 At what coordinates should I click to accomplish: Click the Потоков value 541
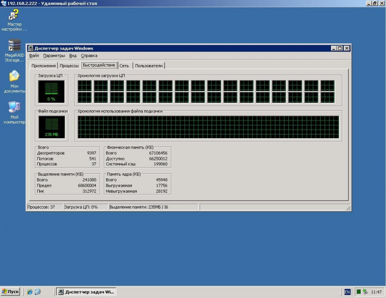tap(93, 158)
